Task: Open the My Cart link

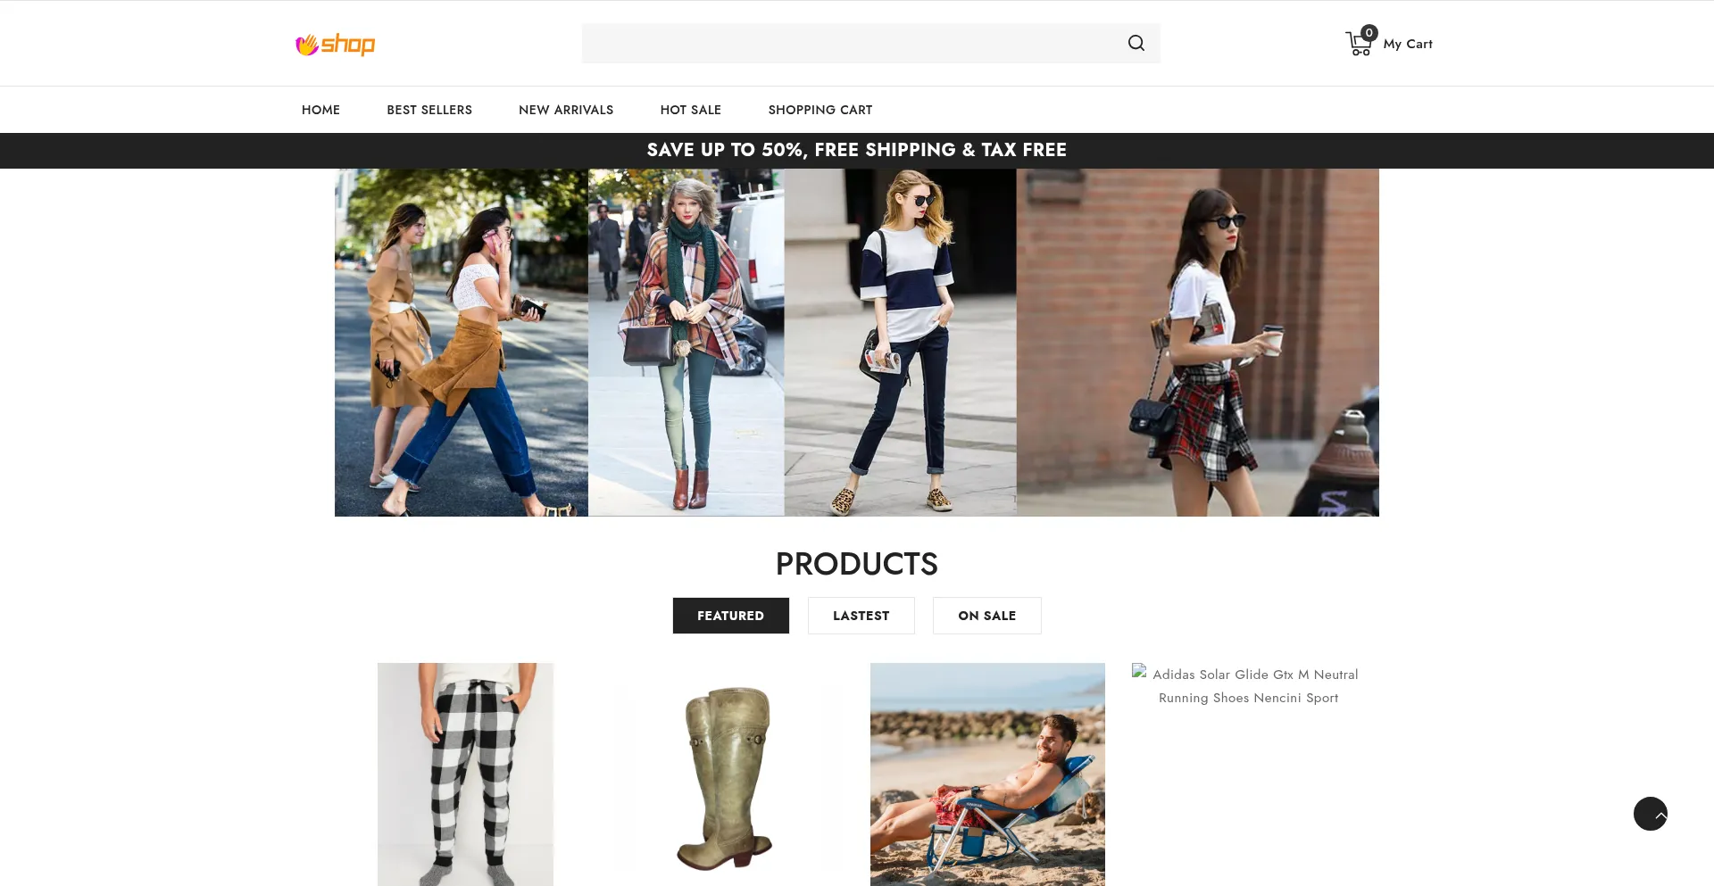Action: coord(1407,44)
